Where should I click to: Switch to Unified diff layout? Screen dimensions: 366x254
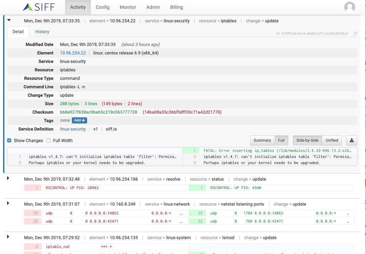(x=332, y=140)
